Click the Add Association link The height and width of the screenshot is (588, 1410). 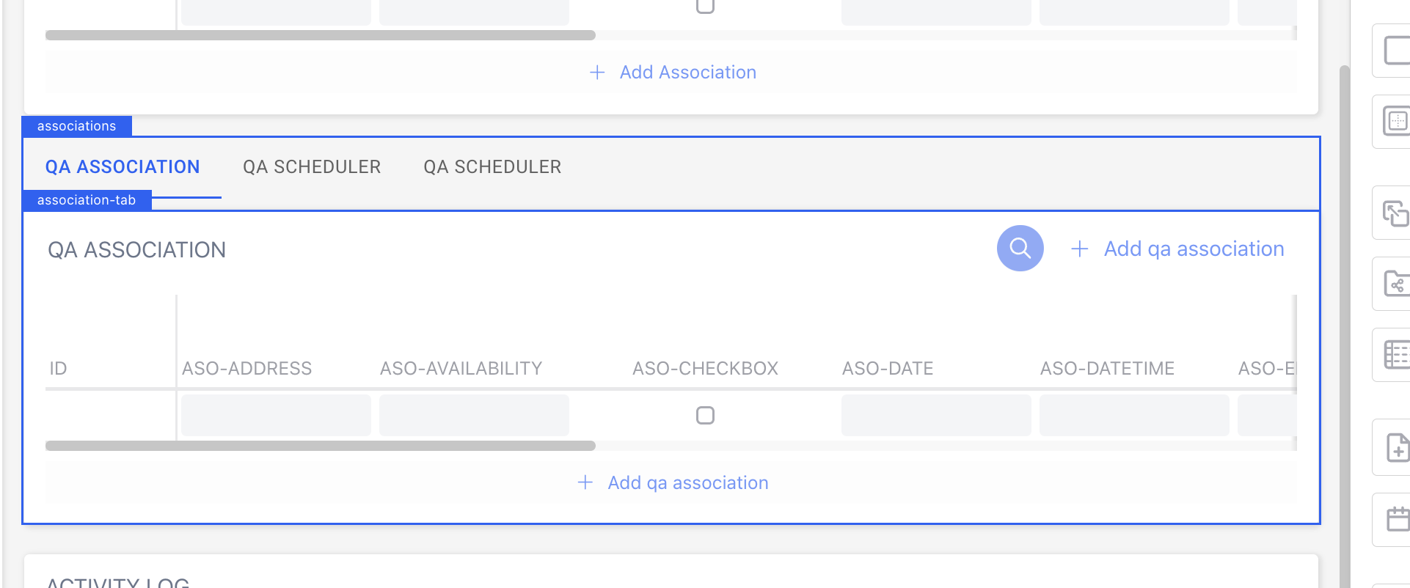tap(673, 72)
